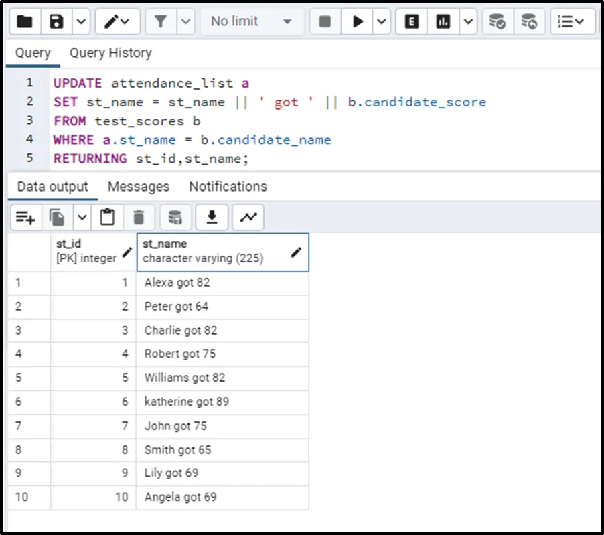The height and width of the screenshot is (535, 604).
Task: Expand the Save File options arrow
Action: pos(80,22)
